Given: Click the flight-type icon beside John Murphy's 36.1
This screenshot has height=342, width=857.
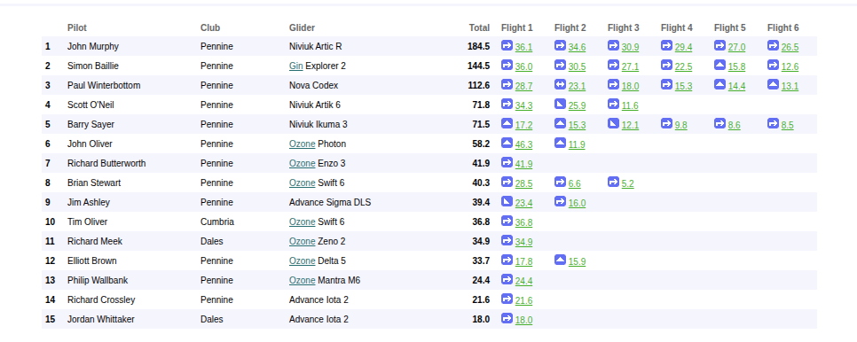Looking at the screenshot, I should point(507,45).
